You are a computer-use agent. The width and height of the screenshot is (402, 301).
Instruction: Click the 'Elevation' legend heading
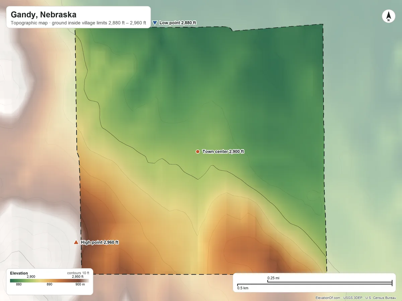[x=19, y=273]
